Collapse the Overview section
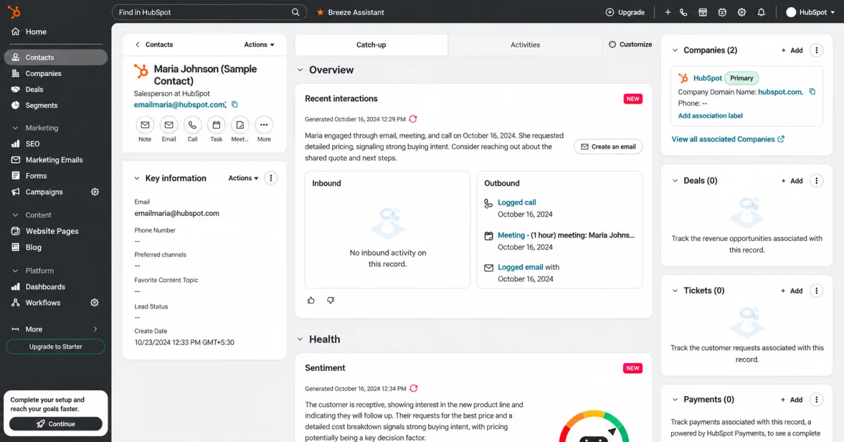 (x=300, y=70)
